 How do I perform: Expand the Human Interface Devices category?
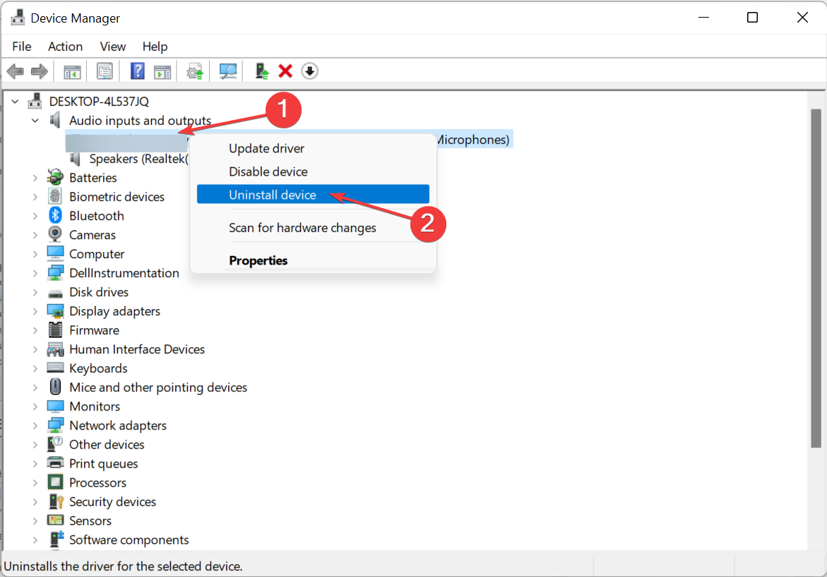coord(35,349)
